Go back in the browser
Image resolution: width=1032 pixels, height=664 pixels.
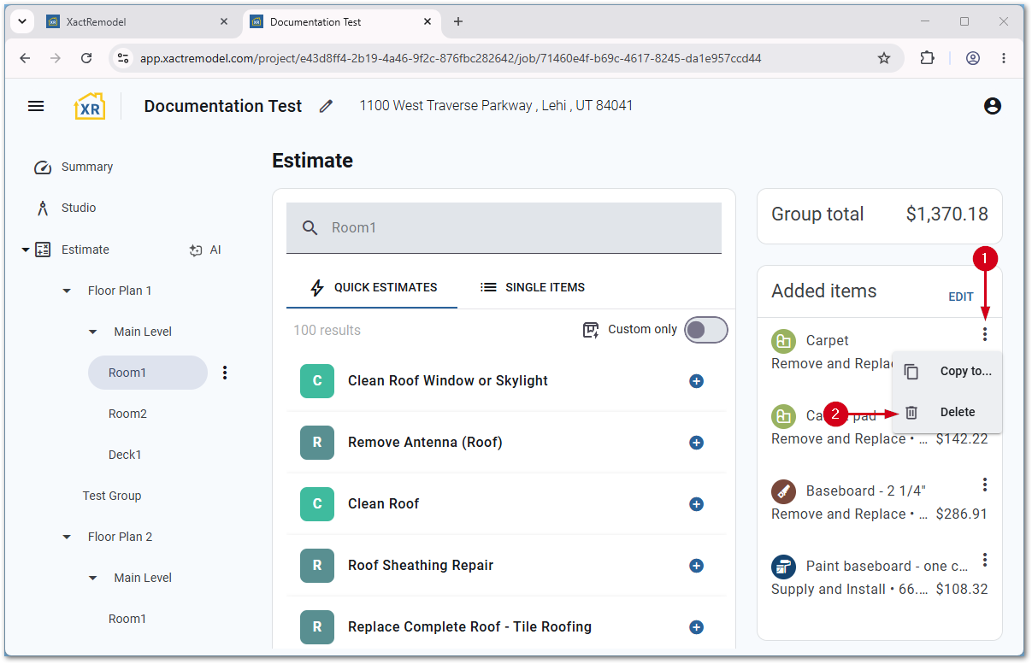click(x=25, y=58)
